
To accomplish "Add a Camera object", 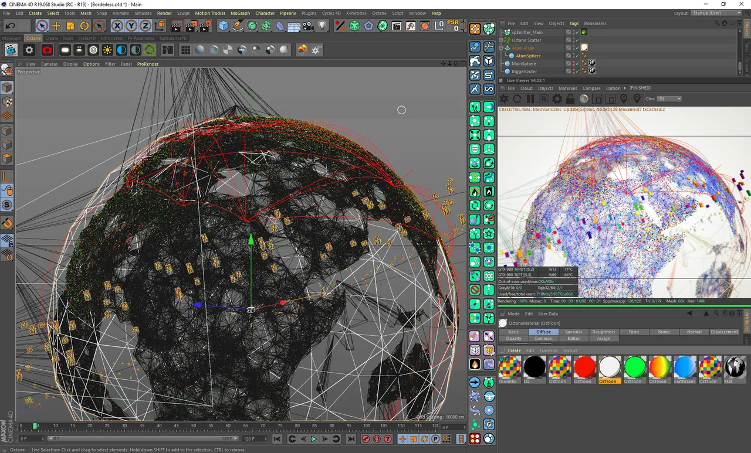I will pos(308,26).
